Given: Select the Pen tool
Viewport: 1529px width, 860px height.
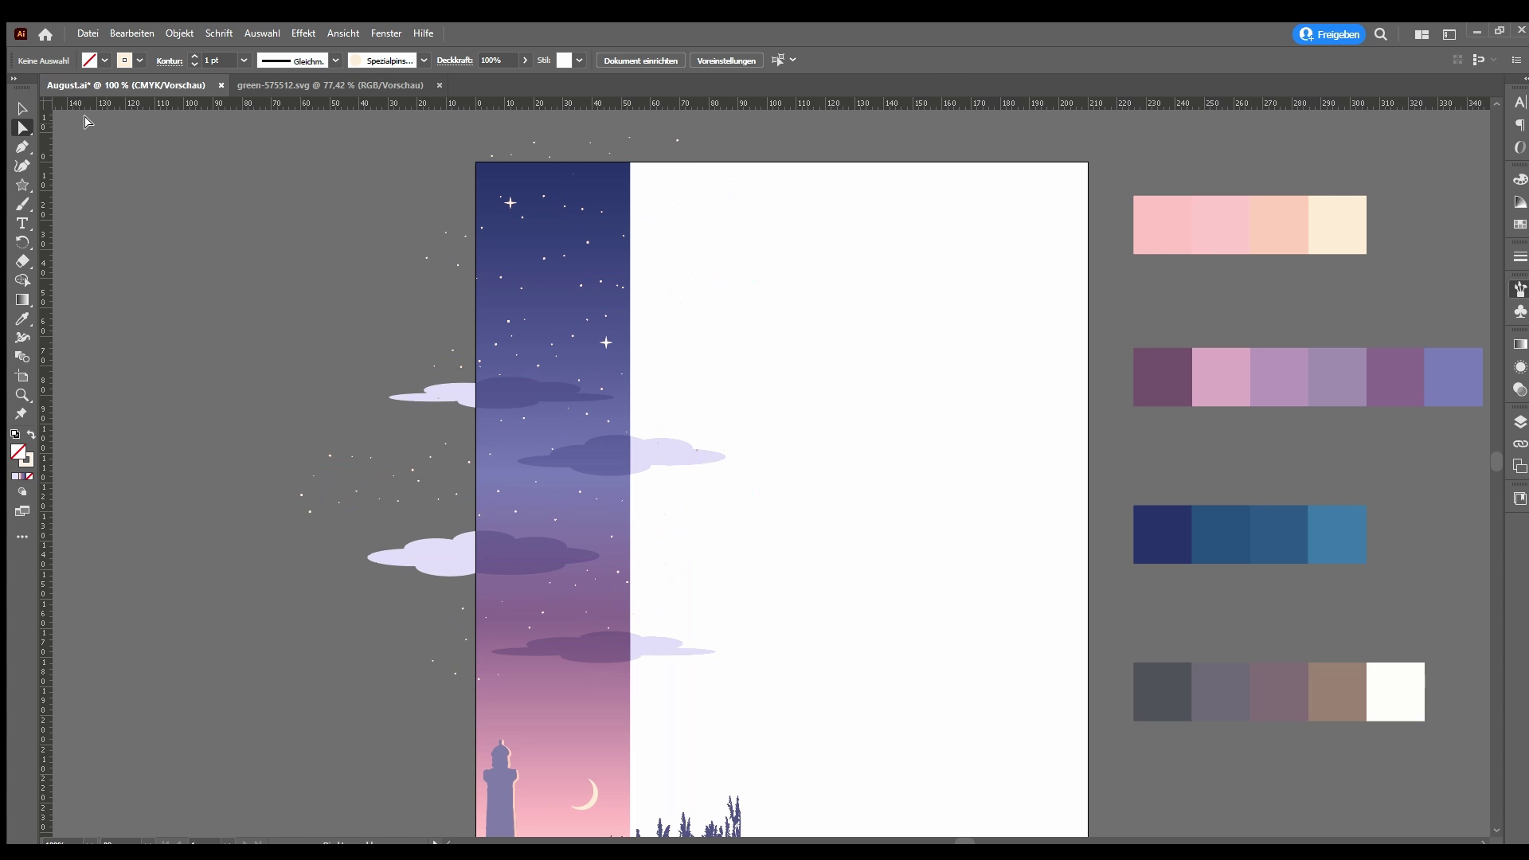Looking at the screenshot, I should [22, 147].
